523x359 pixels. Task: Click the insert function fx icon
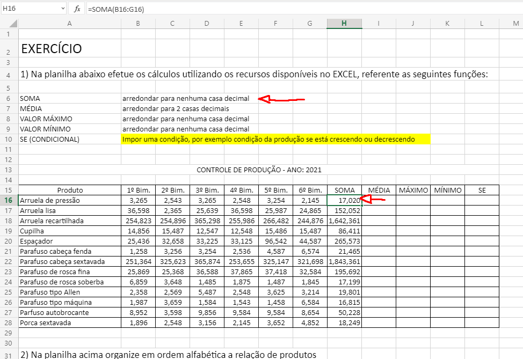(x=77, y=9)
